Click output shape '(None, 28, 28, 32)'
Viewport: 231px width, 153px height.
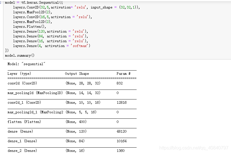click(x=83, y=83)
